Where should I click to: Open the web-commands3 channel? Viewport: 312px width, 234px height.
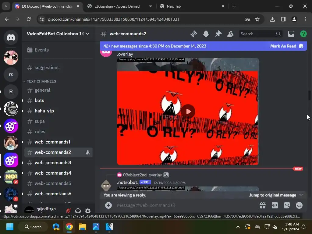58,163
